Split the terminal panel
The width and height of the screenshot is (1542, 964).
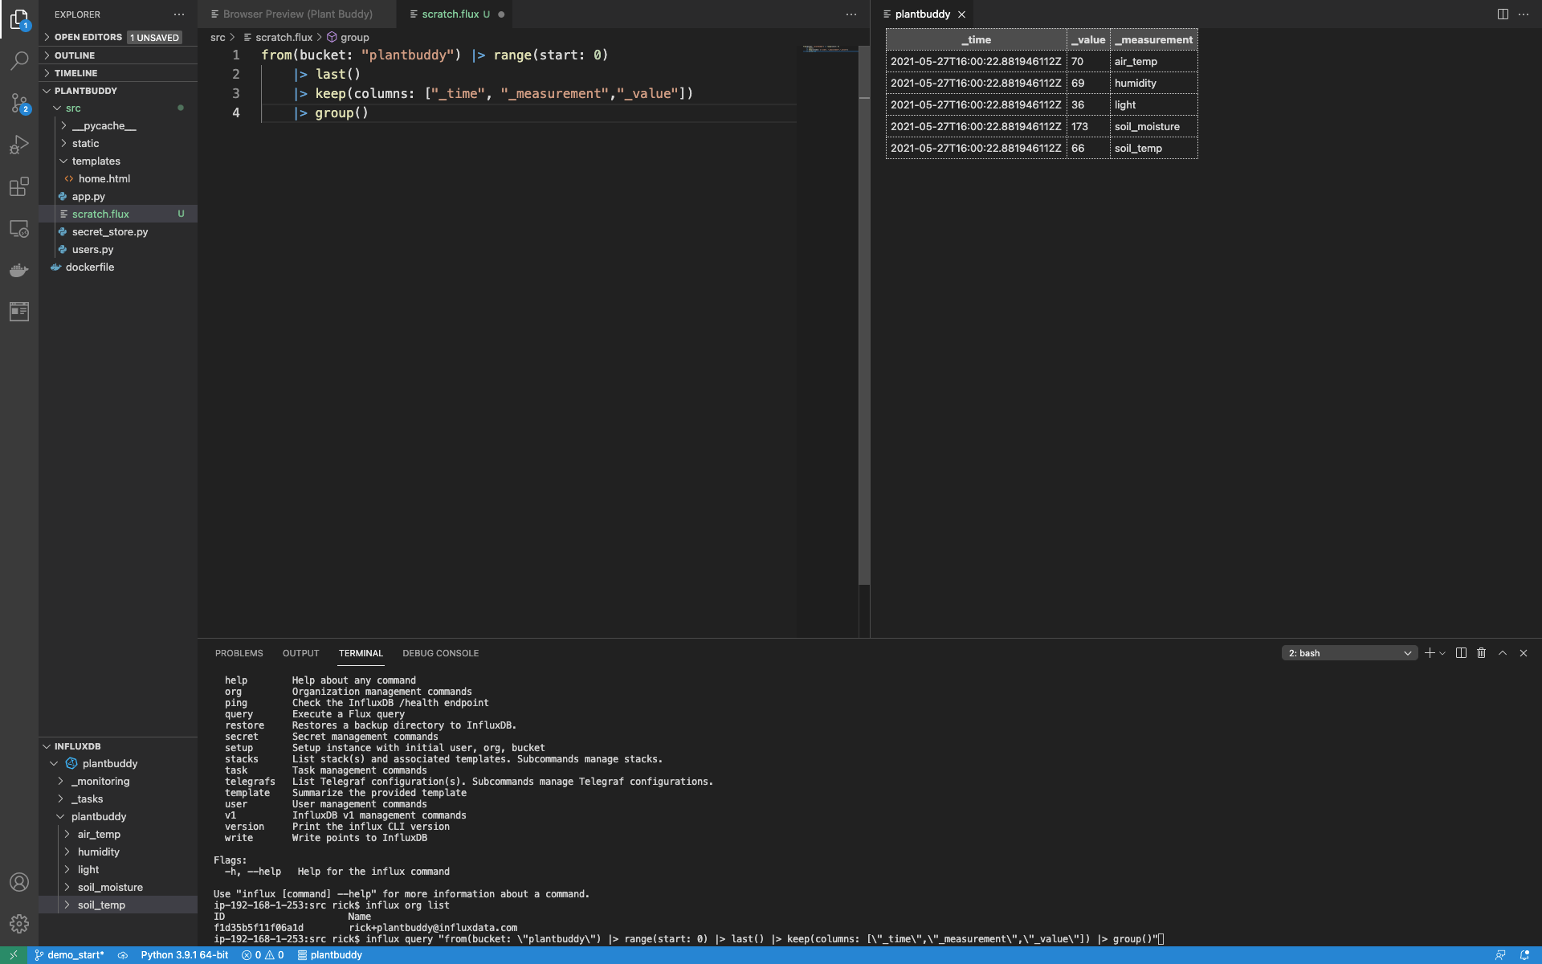pos(1461,653)
